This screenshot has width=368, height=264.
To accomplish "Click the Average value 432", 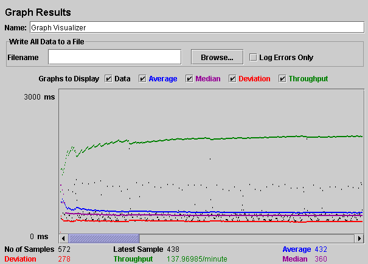I will 321,249.
